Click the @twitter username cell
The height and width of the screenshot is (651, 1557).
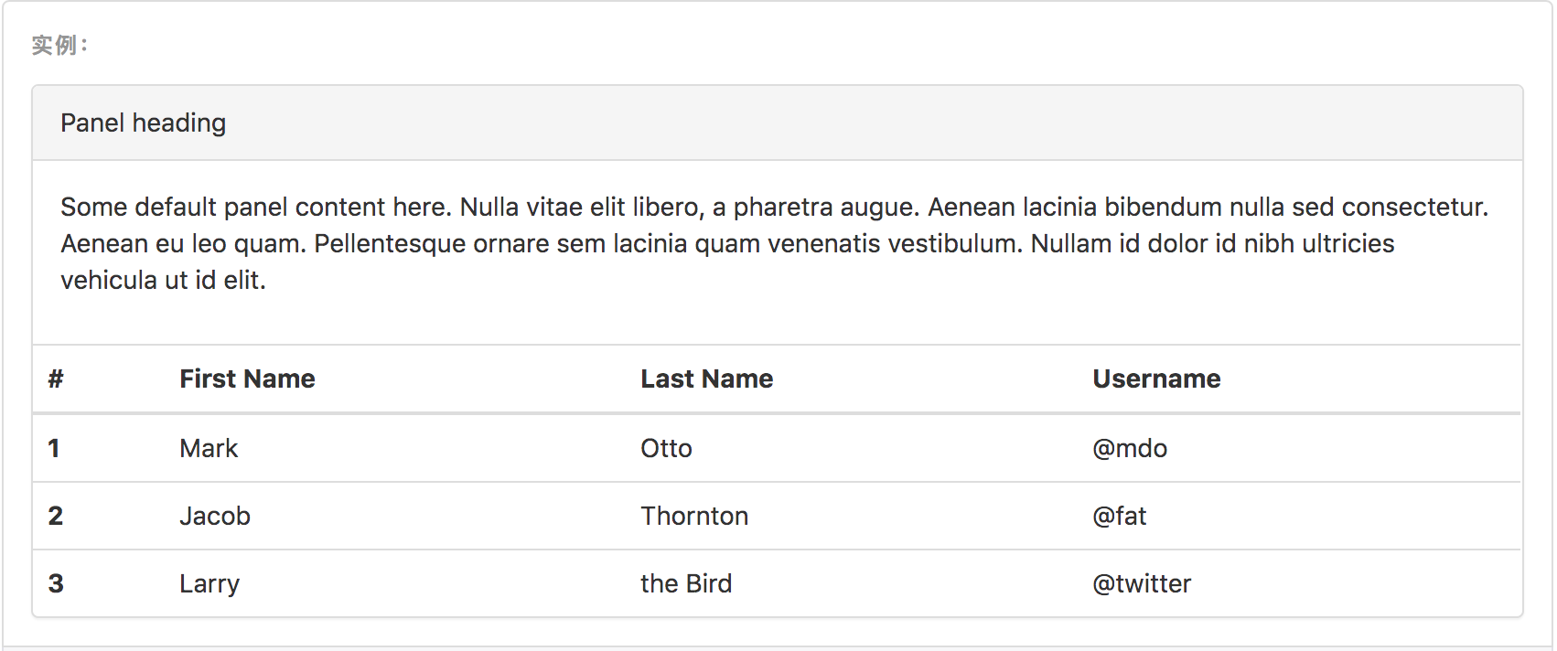point(1142,583)
